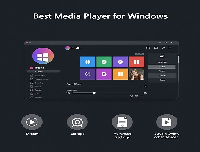Click the small label above the red tile

coord(139,54)
